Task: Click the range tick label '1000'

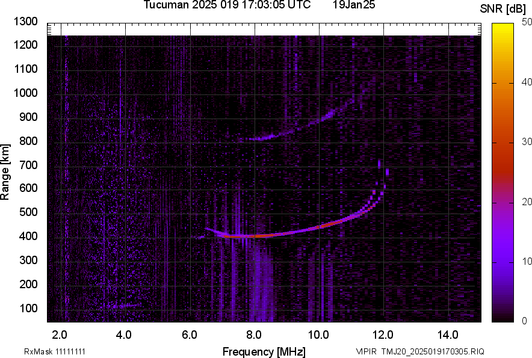Action: tap(25, 93)
